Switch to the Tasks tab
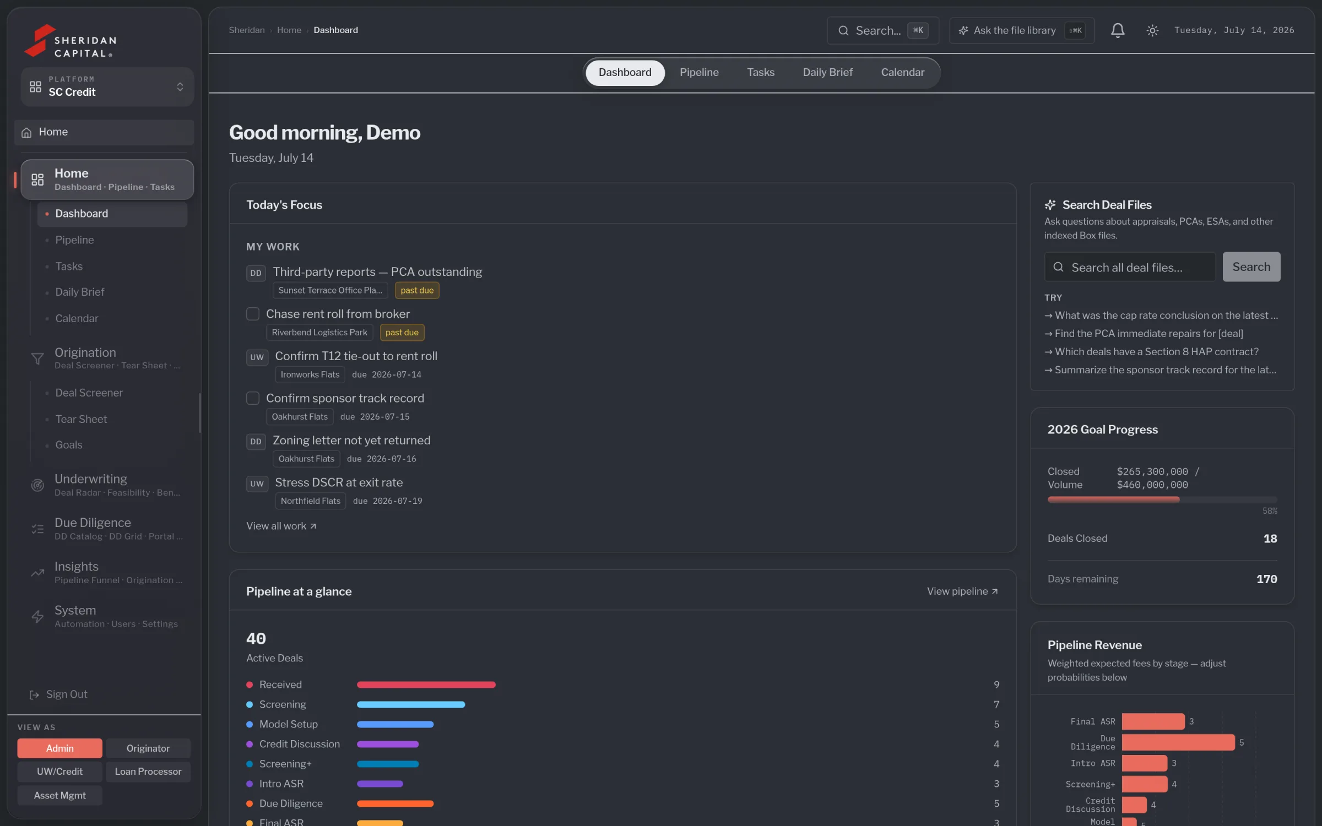Viewport: 1322px width, 826px height. pyautogui.click(x=760, y=73)
